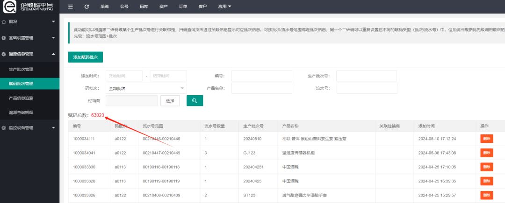The width and height of the screenshot is (505, 203).
Task: Open the 应用 dropdown in top bar
Action: tap(224, 7)
